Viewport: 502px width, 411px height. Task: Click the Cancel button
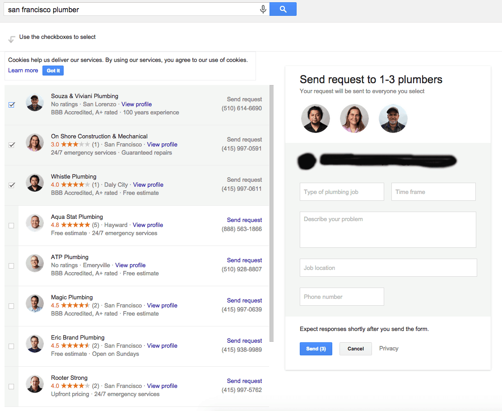coord(356,349)
